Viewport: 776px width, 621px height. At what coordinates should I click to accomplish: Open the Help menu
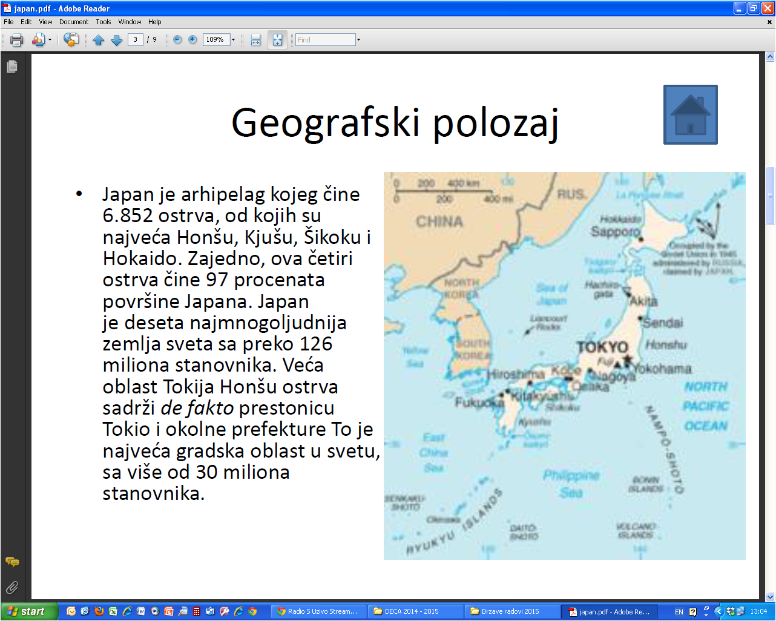(x=155, y=22)
